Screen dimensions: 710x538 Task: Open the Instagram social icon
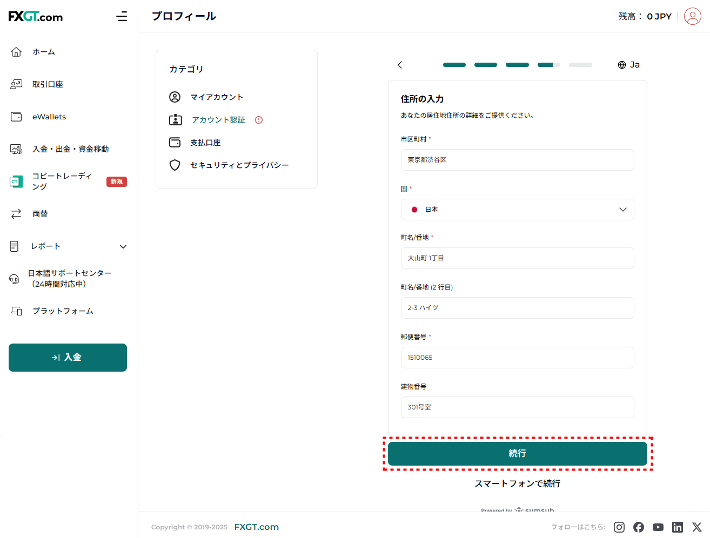coord(619,527)
